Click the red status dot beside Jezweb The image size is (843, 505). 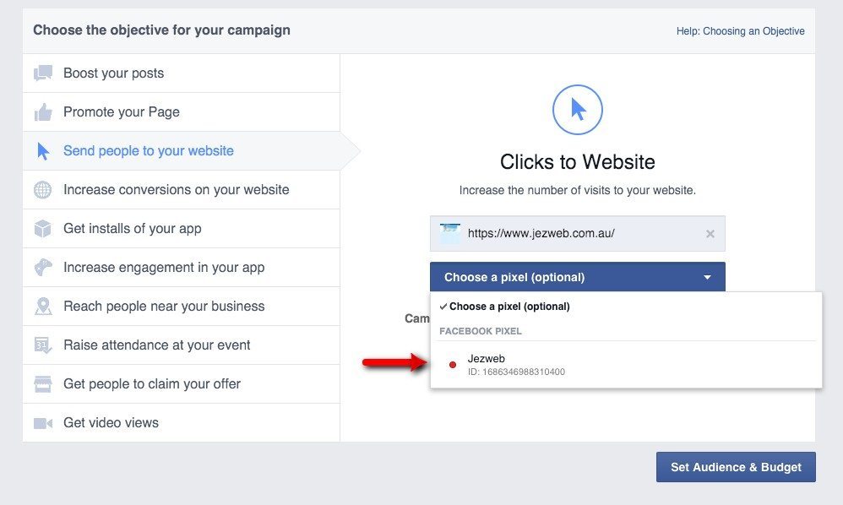point(453,365)
